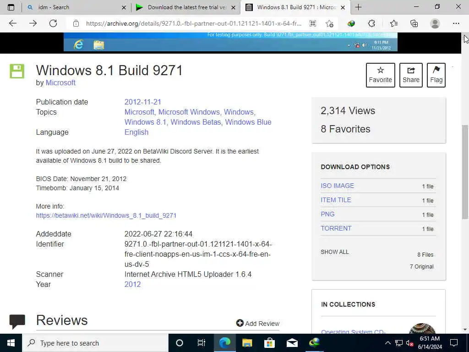Open the notification center icon
The image size is (469, 352).
[x=454, y=343]
